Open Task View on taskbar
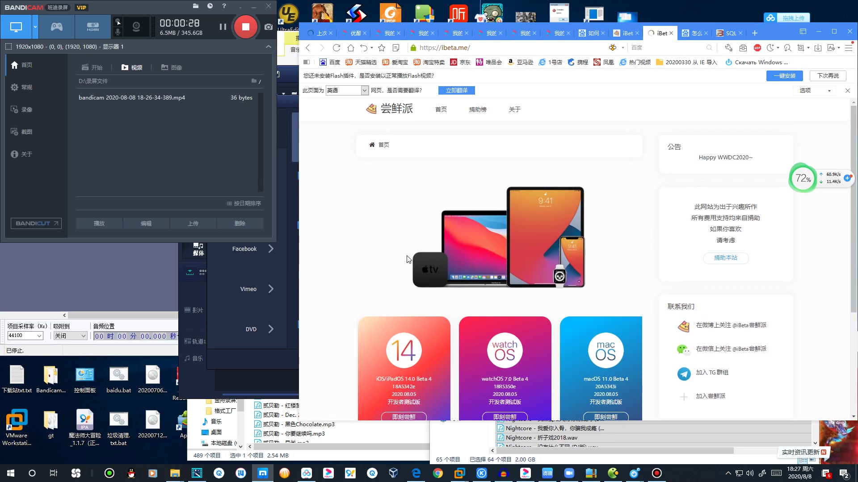 [54, 473]
